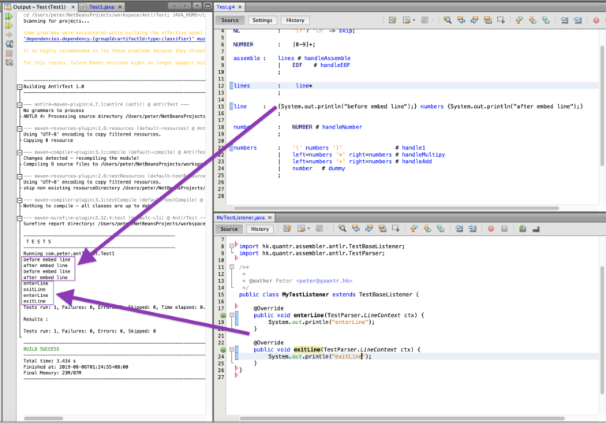Viewport: 606px width, 424px height.
Task: Comment selected lines in MyTestListener toolbar
Action: pos(522,229)
